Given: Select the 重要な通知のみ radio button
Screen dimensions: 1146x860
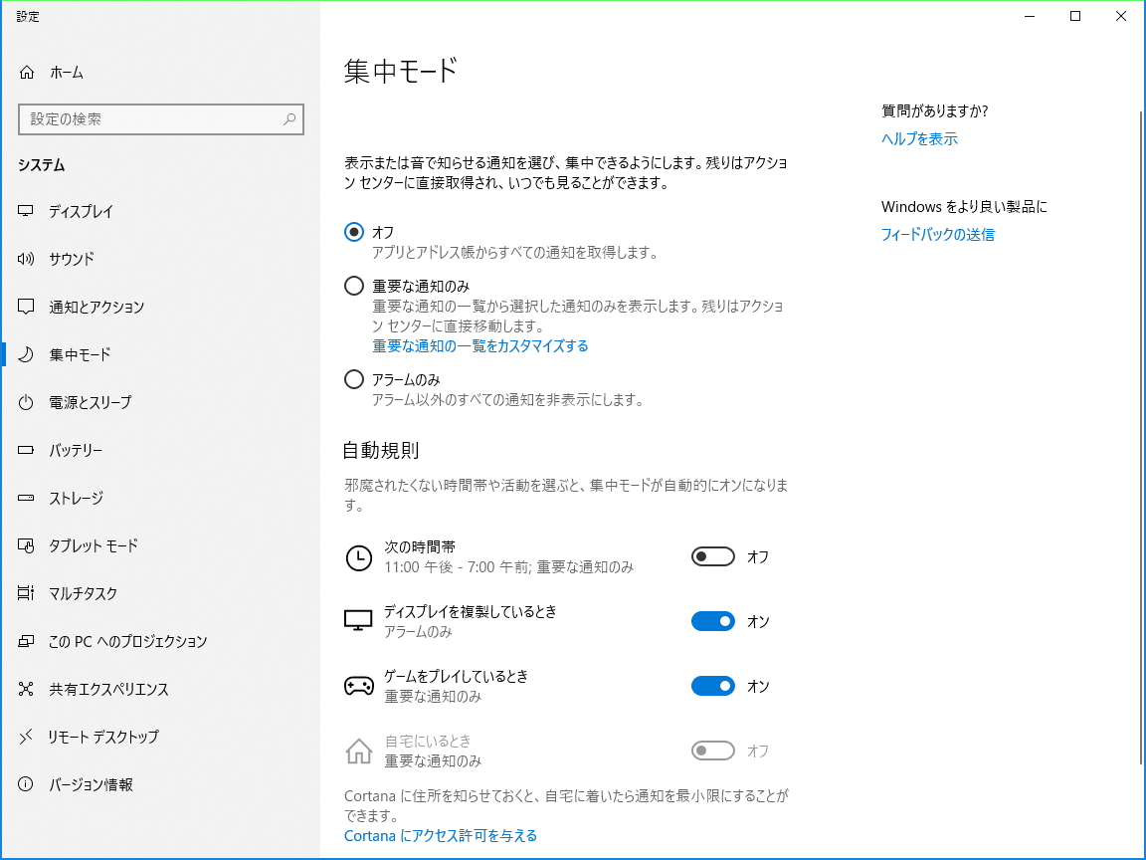Looking at the screenshot, I should (353, 286).
